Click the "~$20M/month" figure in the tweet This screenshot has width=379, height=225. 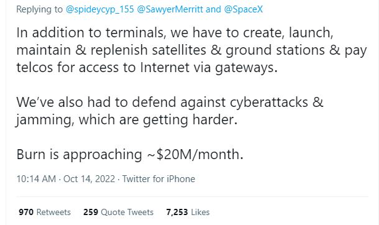(195, 155)
